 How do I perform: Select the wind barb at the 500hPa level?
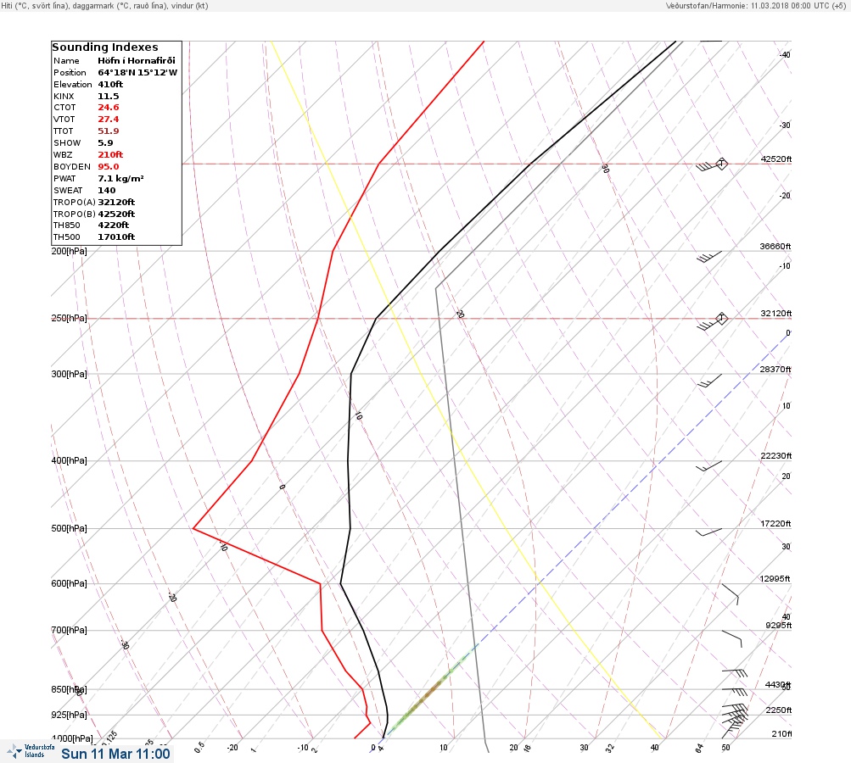click(708, 532)
